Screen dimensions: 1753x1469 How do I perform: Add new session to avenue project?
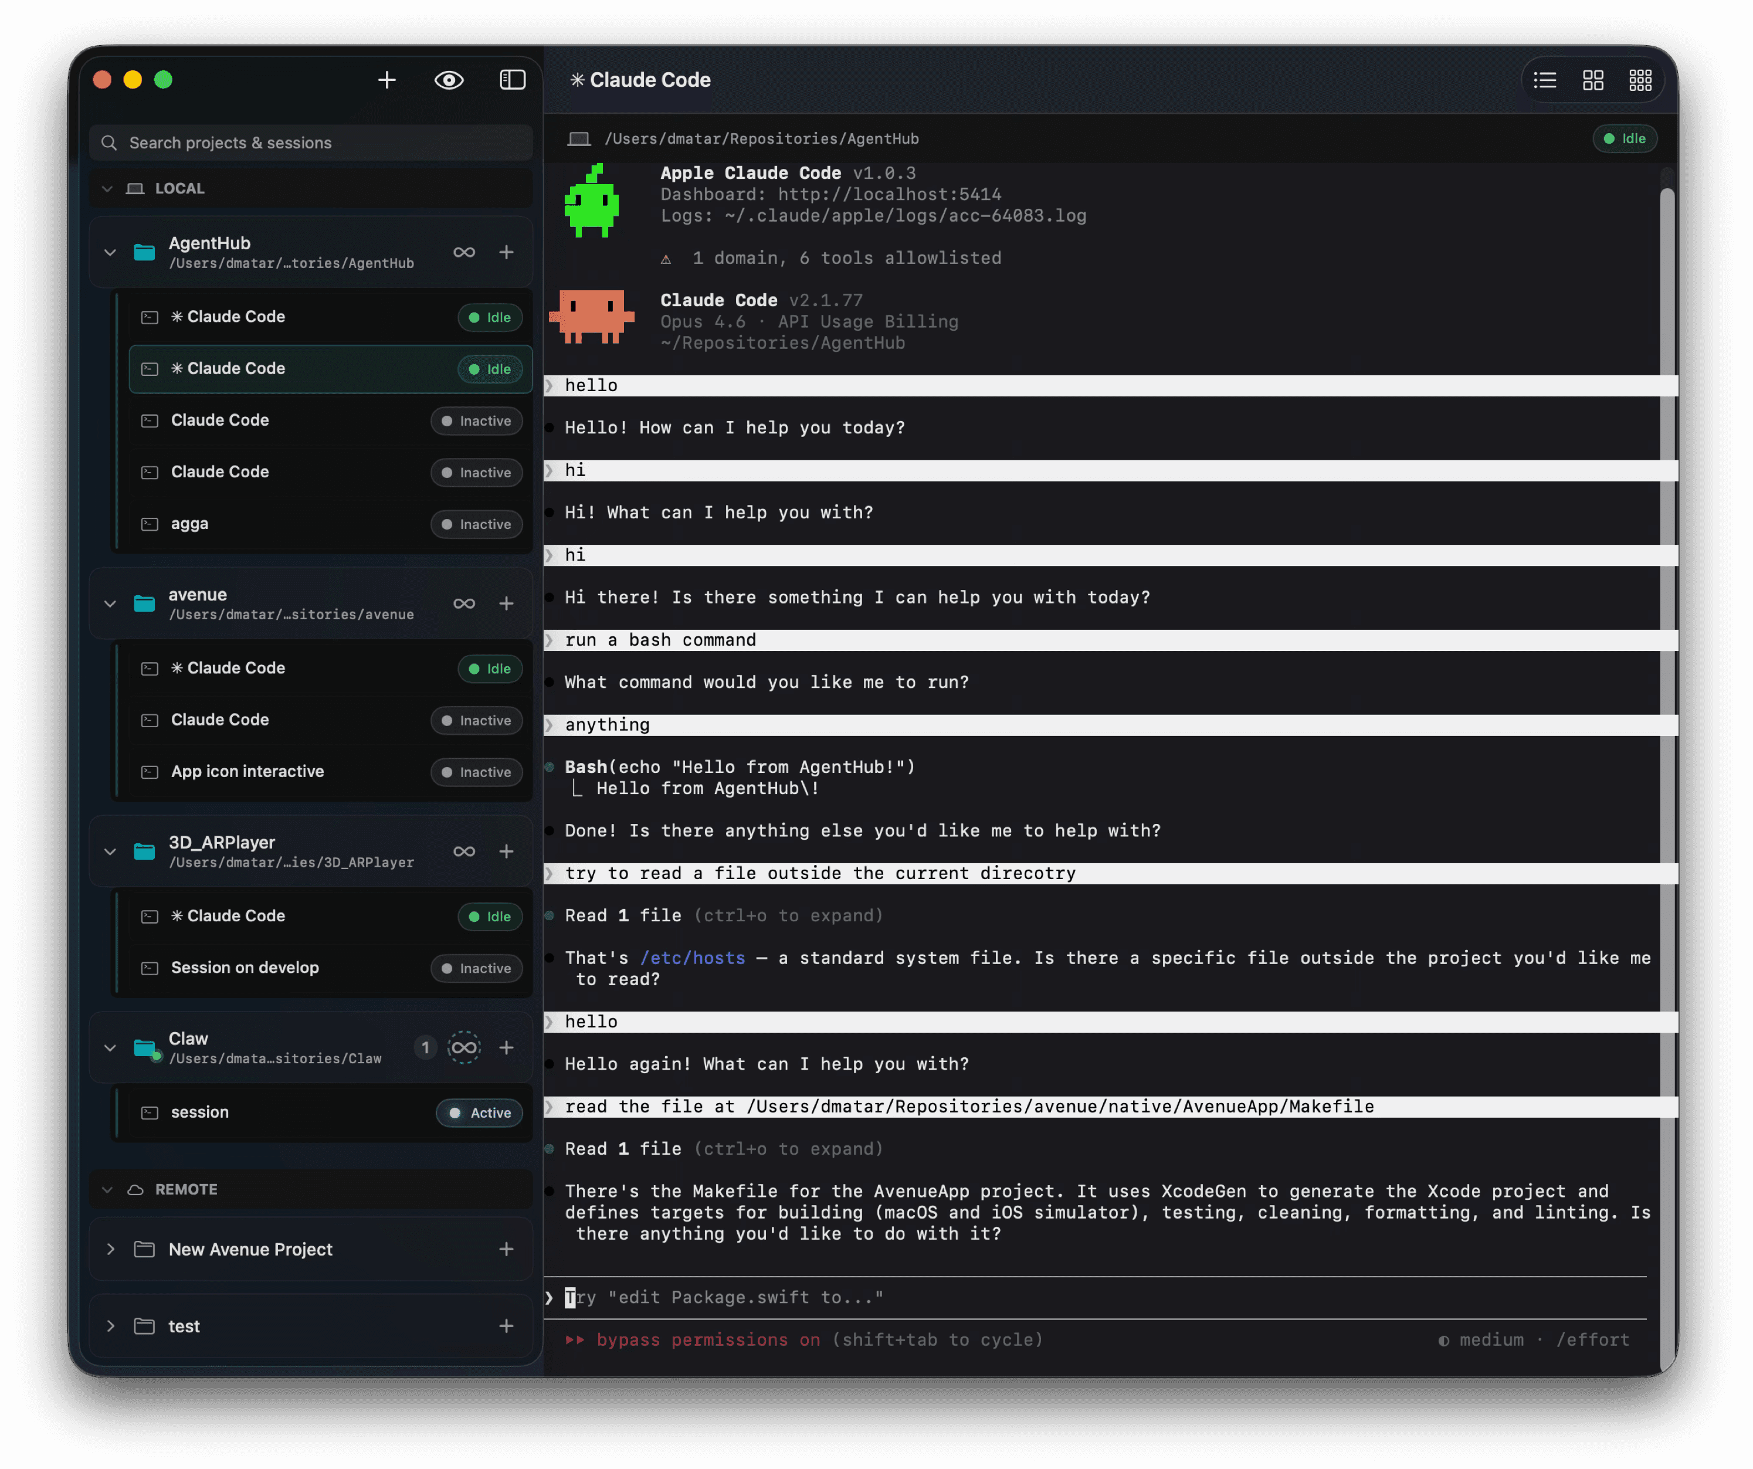[506, 603]
